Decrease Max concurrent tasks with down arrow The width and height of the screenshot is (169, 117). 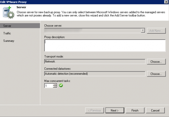click(55, 87)
